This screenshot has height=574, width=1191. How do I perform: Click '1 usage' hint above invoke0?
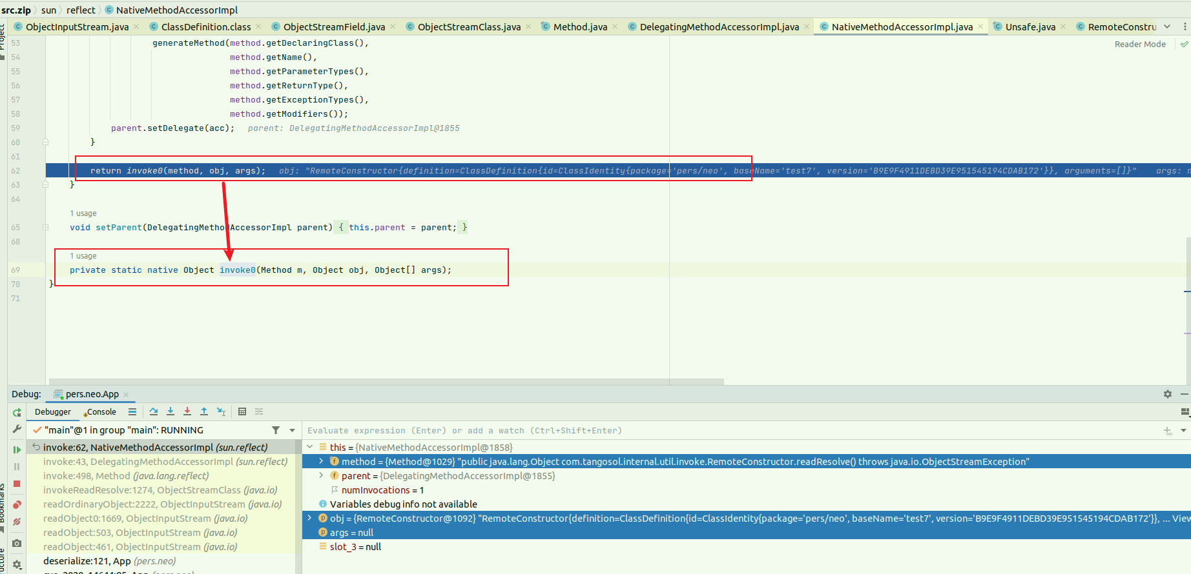click(83, 256)
